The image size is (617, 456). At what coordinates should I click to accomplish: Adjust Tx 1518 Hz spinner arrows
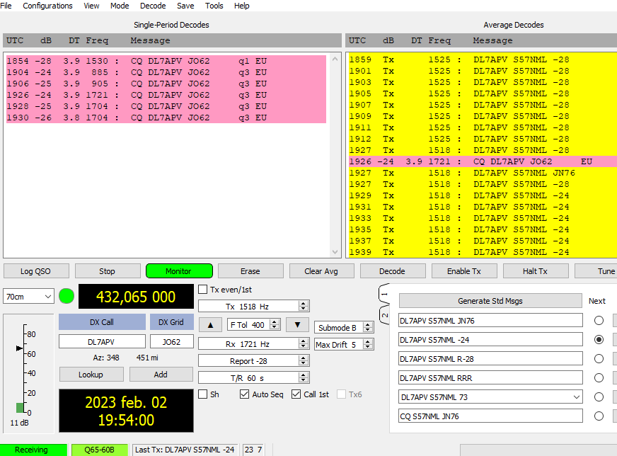click(303, 307)
